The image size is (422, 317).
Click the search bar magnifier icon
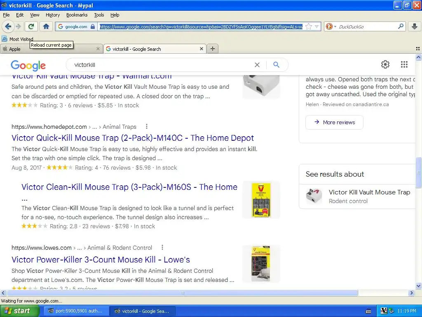point(401,26)
